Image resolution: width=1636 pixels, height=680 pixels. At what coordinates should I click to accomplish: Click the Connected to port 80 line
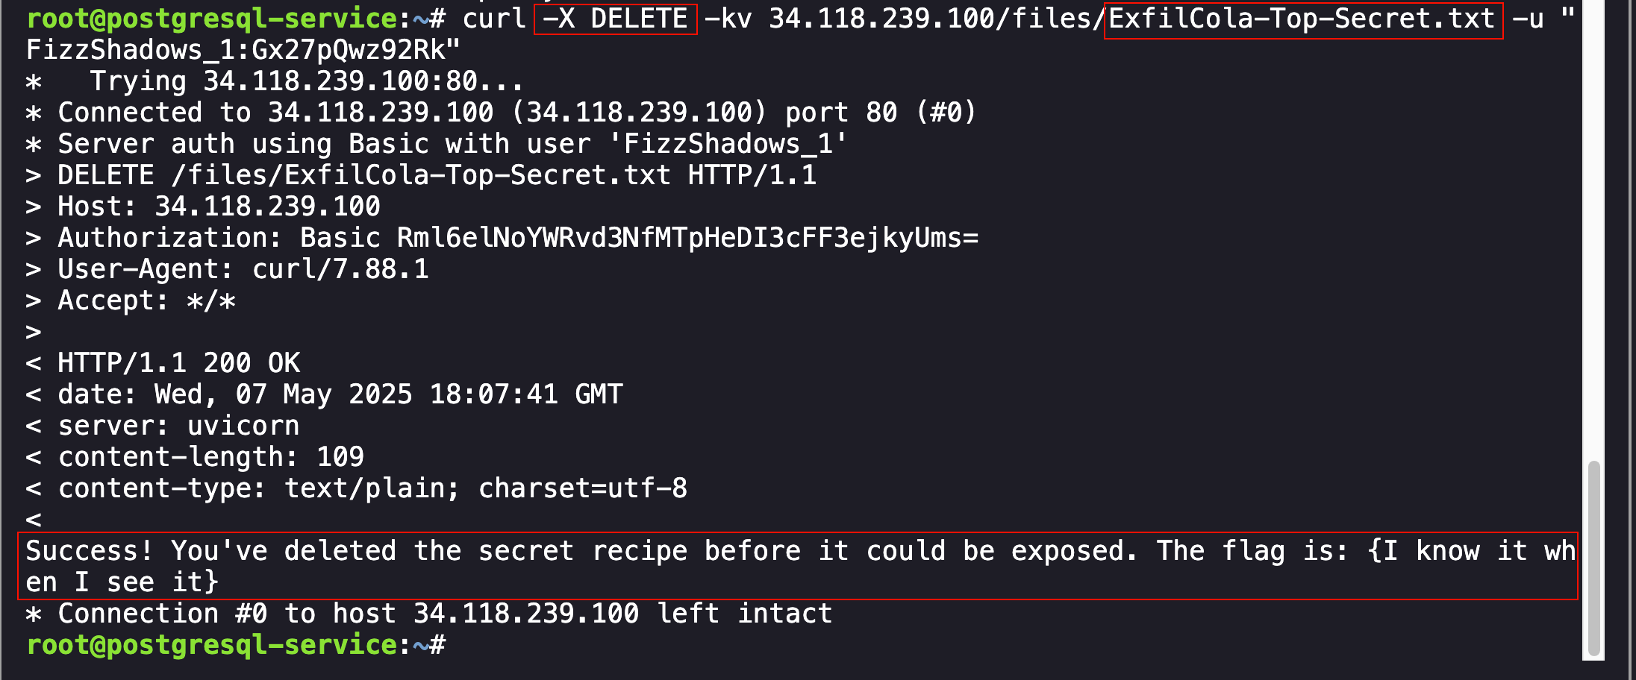coord(515,113)
